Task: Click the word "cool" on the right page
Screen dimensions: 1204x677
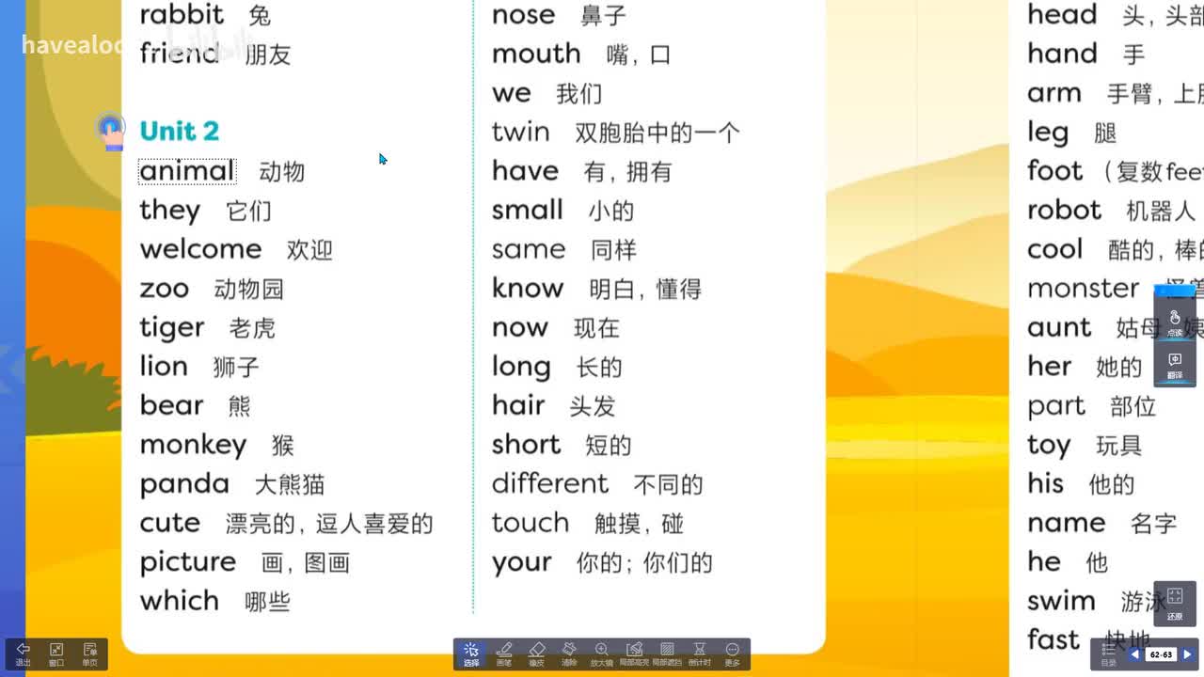Action: (1055, 249)
